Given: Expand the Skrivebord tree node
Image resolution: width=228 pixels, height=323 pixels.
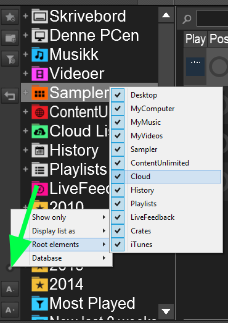Looking at the screenshot, I should click(25, 16).
